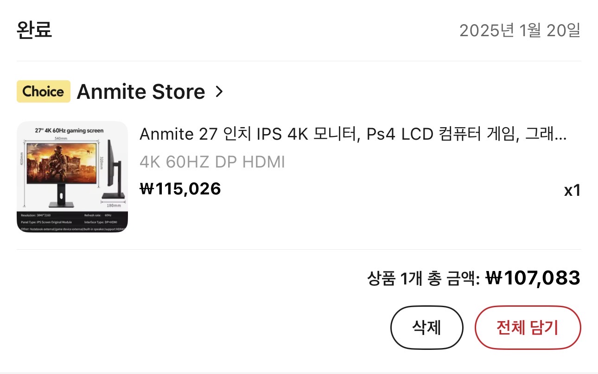
Task: Click the truncated ellipsis ending the product title
Action: pyautogui.click(x=561, y=135)
